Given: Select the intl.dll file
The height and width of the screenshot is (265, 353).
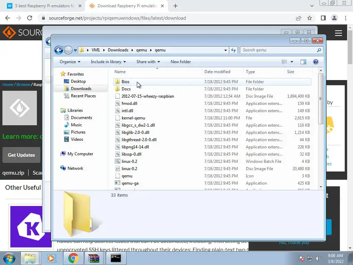Looking at the screenshot, I should click(x=212, y=111).
